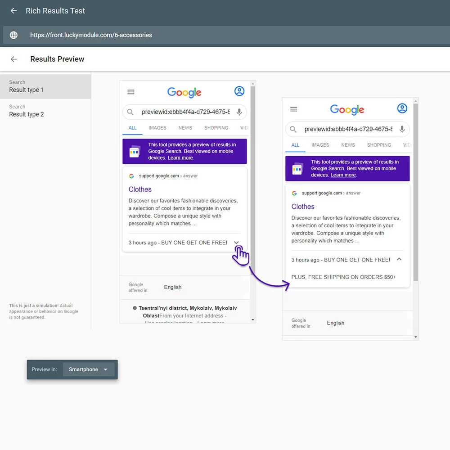
Task: Click 'support.google.com › answer' breadcrumb in left preview
Action: click(x=168, y=176)
